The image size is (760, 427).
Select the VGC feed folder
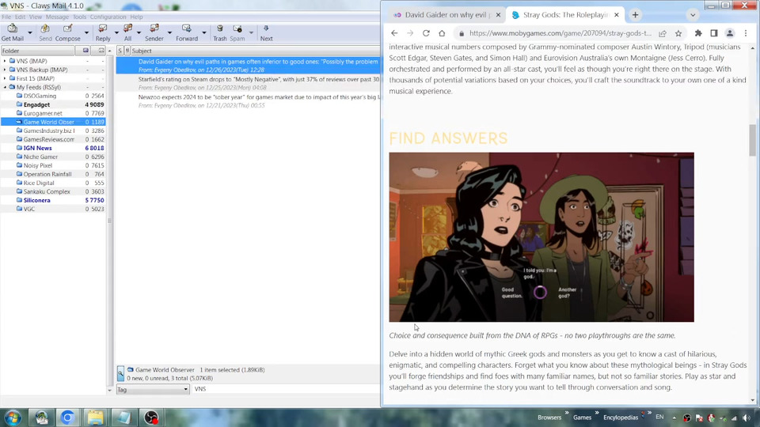click(29, 209)
